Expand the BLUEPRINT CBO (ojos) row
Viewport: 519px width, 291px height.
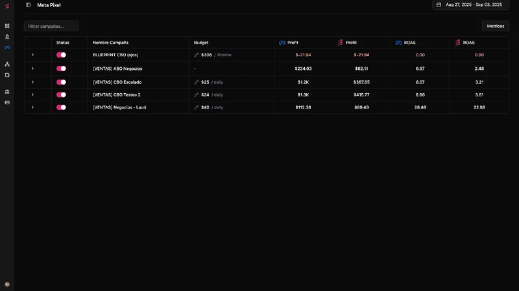pos(32,55)
